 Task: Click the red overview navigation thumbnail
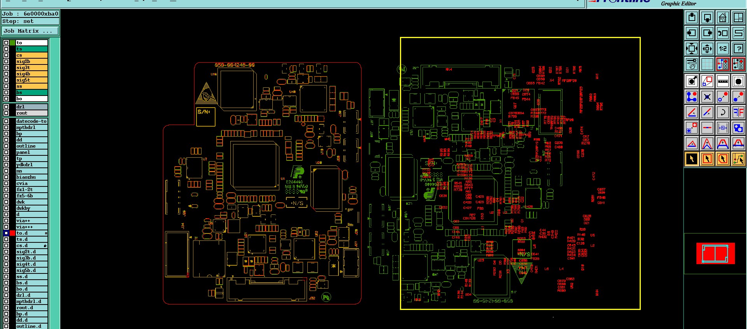tap(715, 254)
